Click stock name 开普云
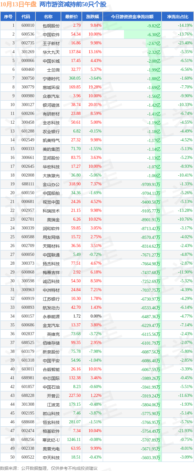This screenshot has height=471, width=194. (x=53, y=396)
